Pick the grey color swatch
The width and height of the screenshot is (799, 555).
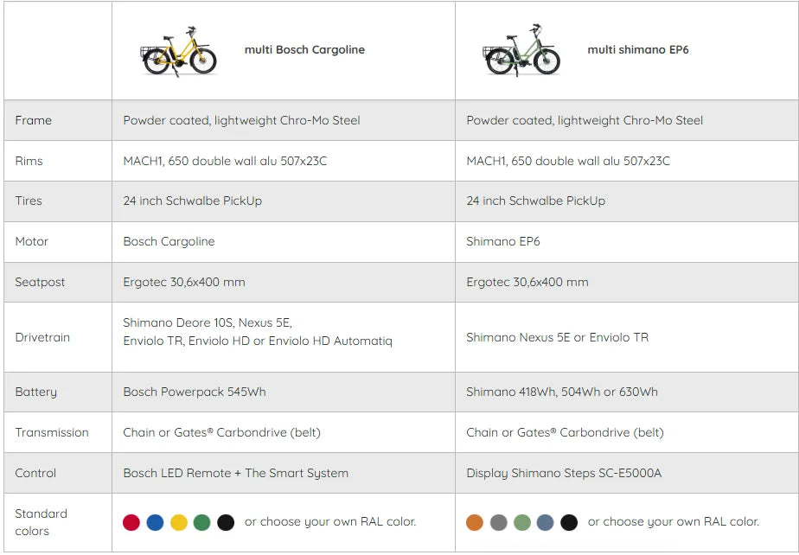(498, 522)
